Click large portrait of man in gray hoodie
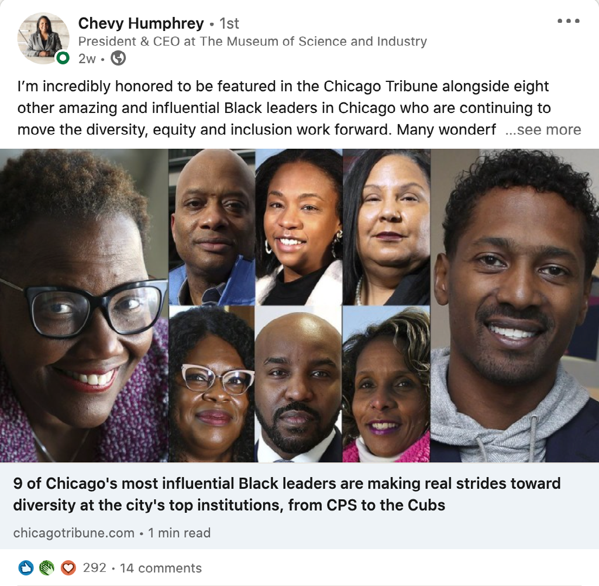Image resolution: width=599 pixels, height=586 pixels. [515, 306]
